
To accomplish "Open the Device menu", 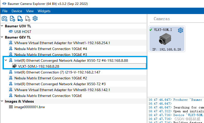I will click(x=17, y=11).
